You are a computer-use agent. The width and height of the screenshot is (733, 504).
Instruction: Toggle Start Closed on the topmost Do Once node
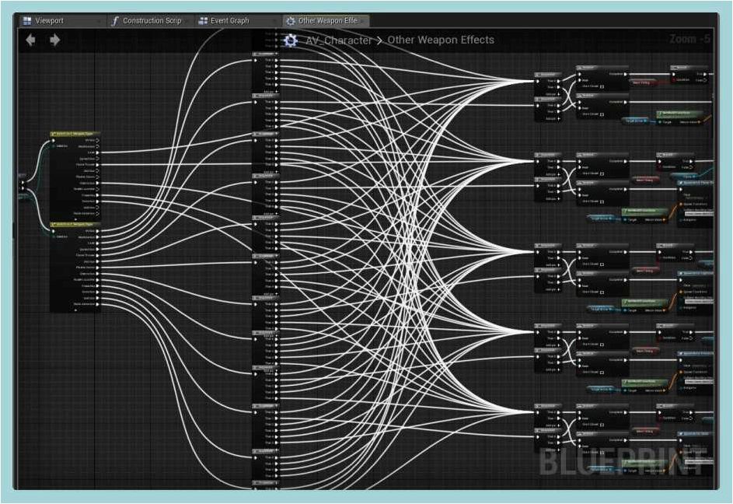click(x=601, y=86)
